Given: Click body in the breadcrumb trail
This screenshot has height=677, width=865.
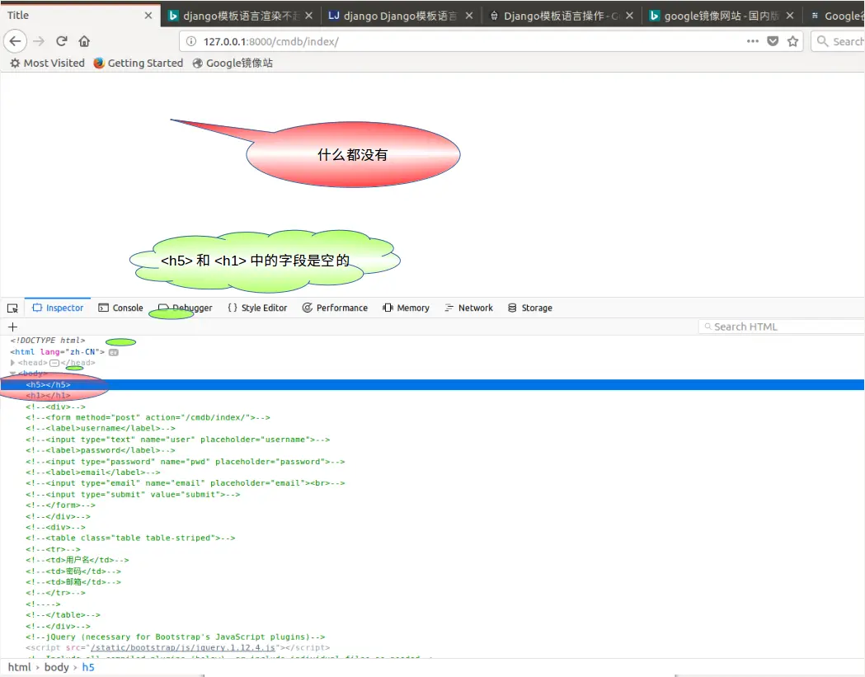Looking at the screenshot, I should click(56, 667).
